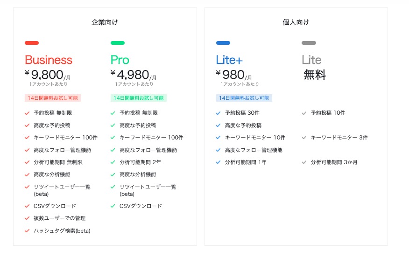Click the red 14日間無料お試し可能 badge
Image resolution: width=409 pixels, height=257 pixels.
coord(53,98)
